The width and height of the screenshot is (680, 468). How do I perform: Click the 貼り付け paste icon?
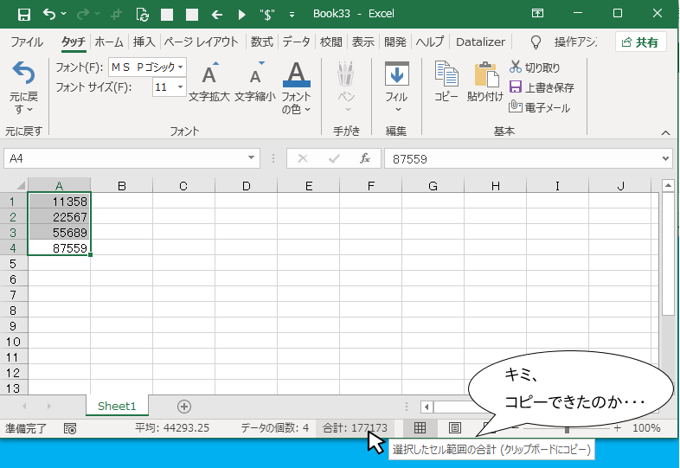click(485, 81)
